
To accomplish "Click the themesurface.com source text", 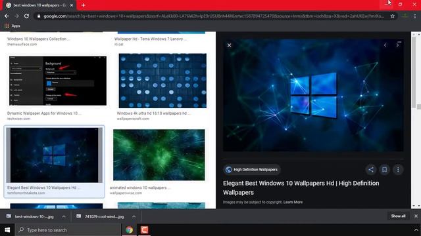I will (x=22, y=44).
